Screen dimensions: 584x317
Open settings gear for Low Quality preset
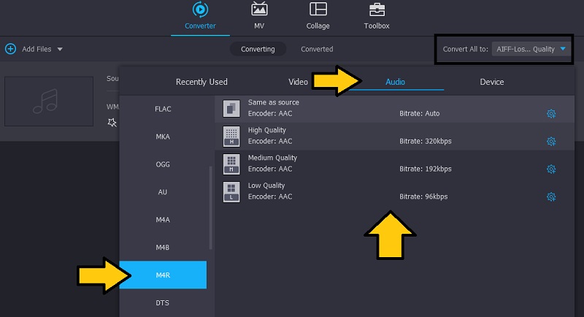point(551,197)
